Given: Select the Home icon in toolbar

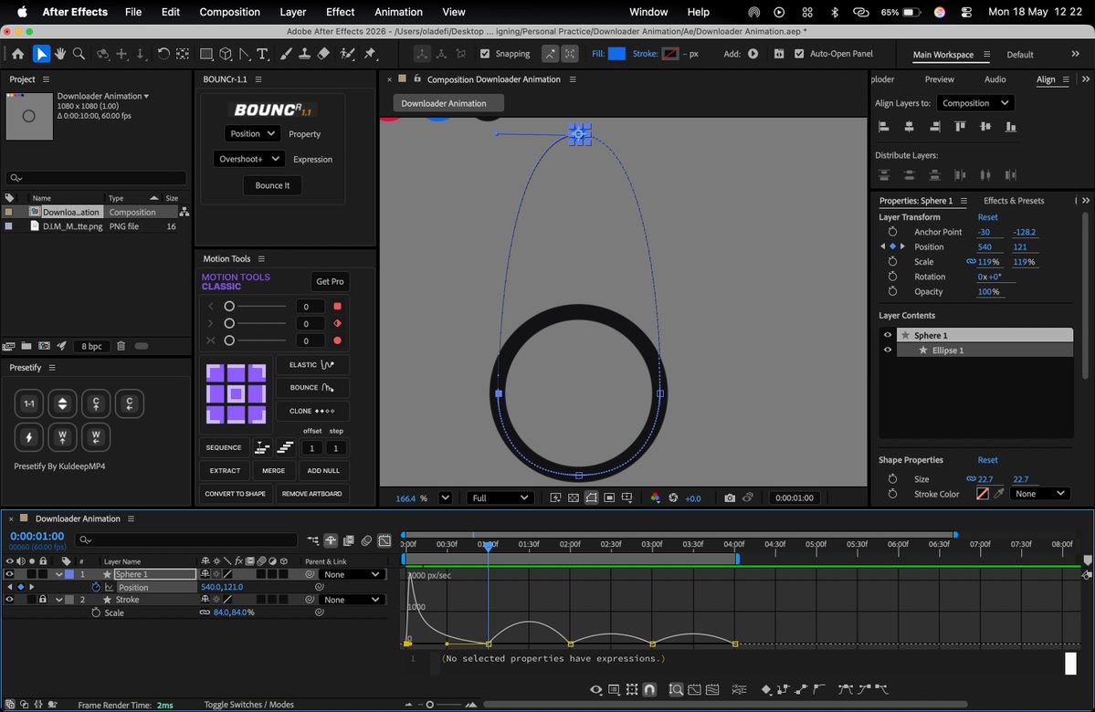Looking at the screenshot, I should [17, 54].
